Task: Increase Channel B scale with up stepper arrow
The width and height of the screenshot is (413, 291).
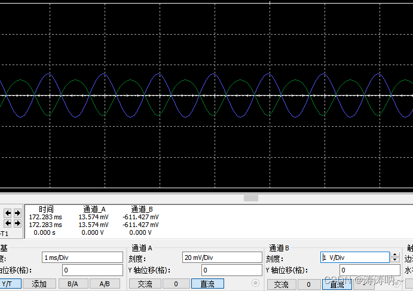Action: (394, 255)
